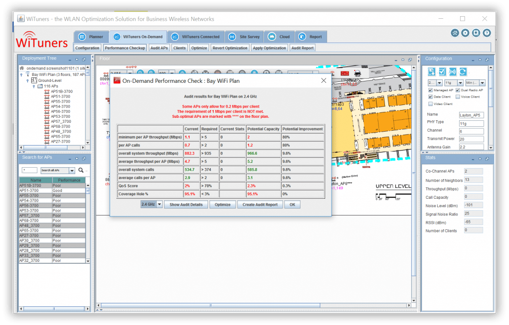The image size is (509, 325).
Task: Enable the Video Client checkbox
Action: [x=430, y=104]
